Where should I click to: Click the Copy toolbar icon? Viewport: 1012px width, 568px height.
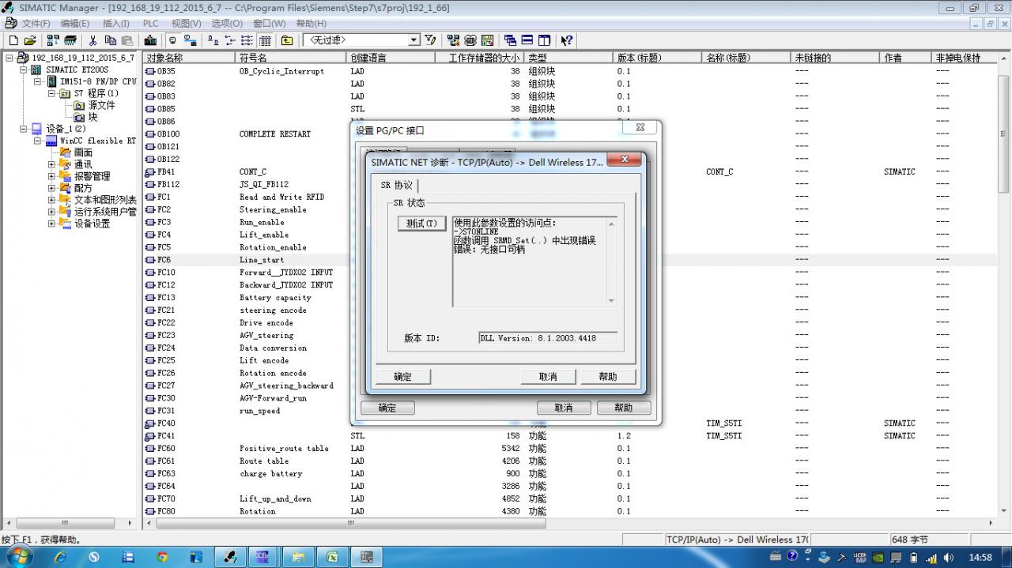(x=110, y=40)
